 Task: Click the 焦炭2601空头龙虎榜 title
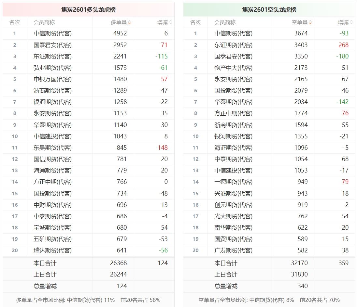(269, 10)
